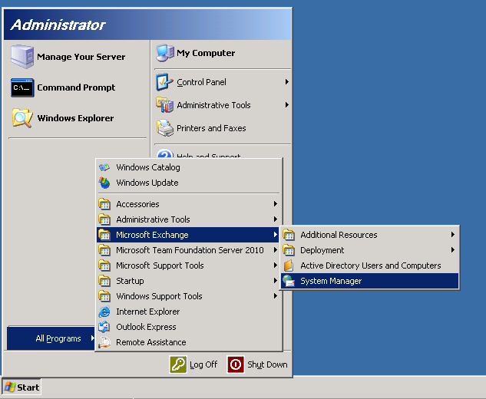Expand Windows Support Tools submenu arrow
The image size is (486, 399).
(x=275, y=296)
